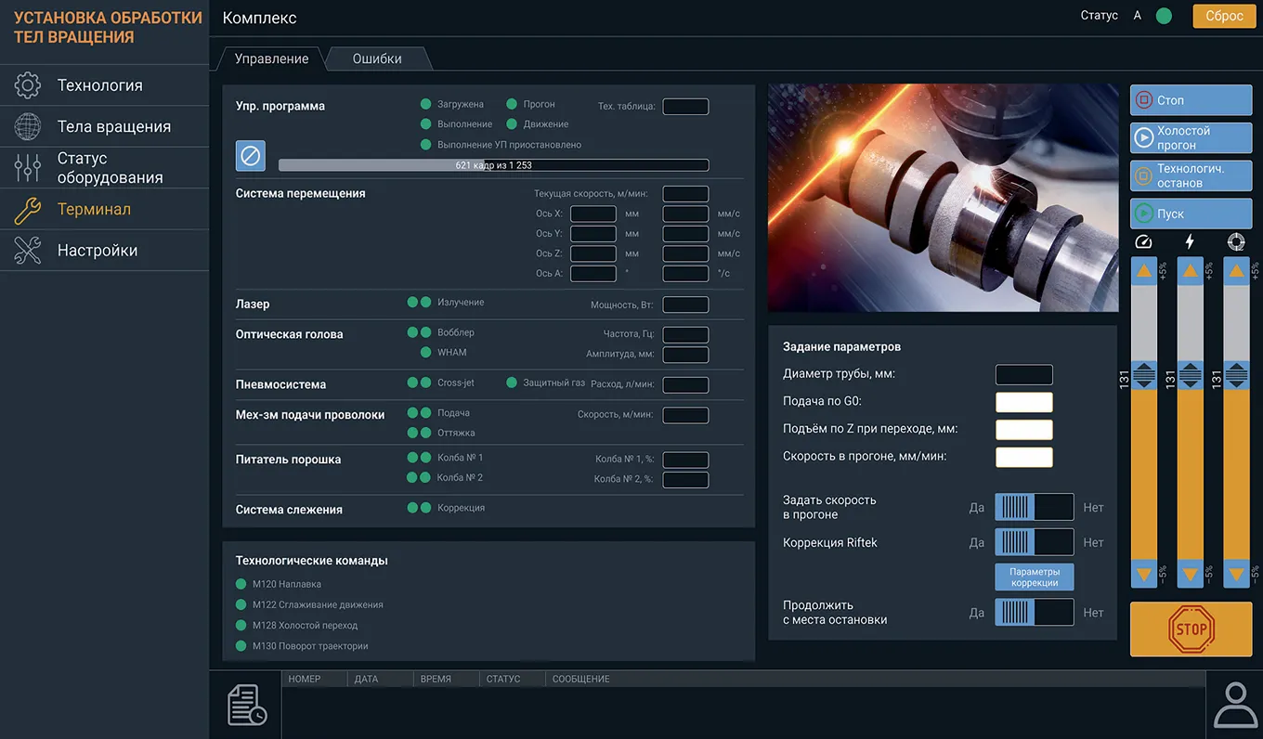Click the speedometer icon above first slider
Viewport: 1263px width, 739px height.
(1143, 241)
